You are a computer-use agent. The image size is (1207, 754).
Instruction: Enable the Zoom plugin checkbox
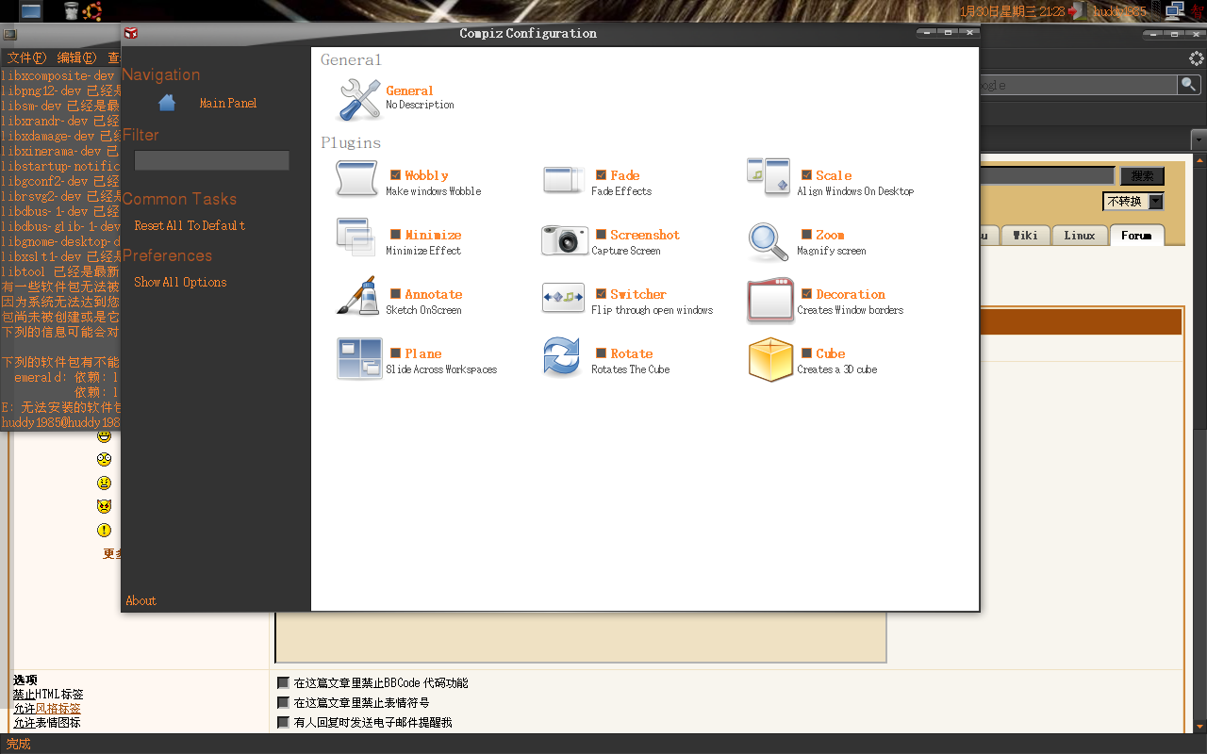(x=807, y=235)
